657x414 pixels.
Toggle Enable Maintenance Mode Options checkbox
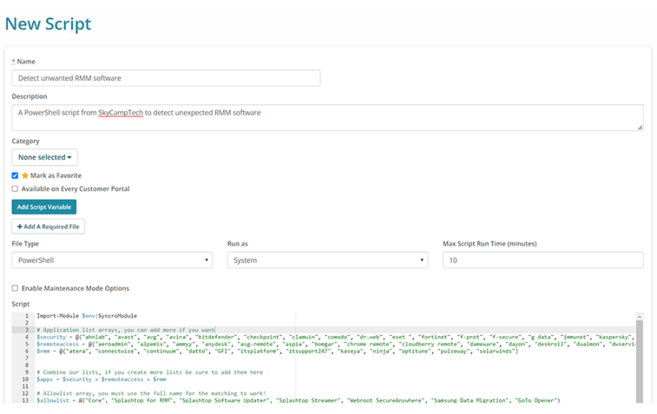15,288
